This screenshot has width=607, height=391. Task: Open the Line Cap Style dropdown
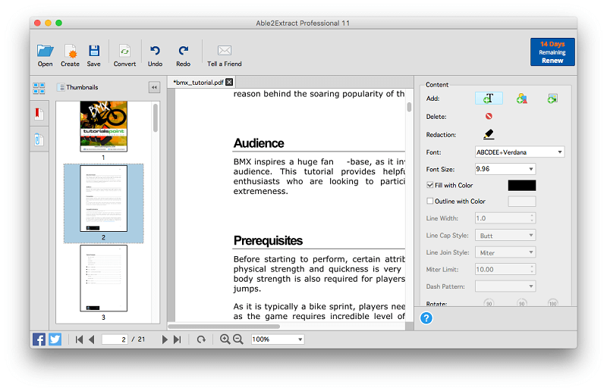(505, 235)
